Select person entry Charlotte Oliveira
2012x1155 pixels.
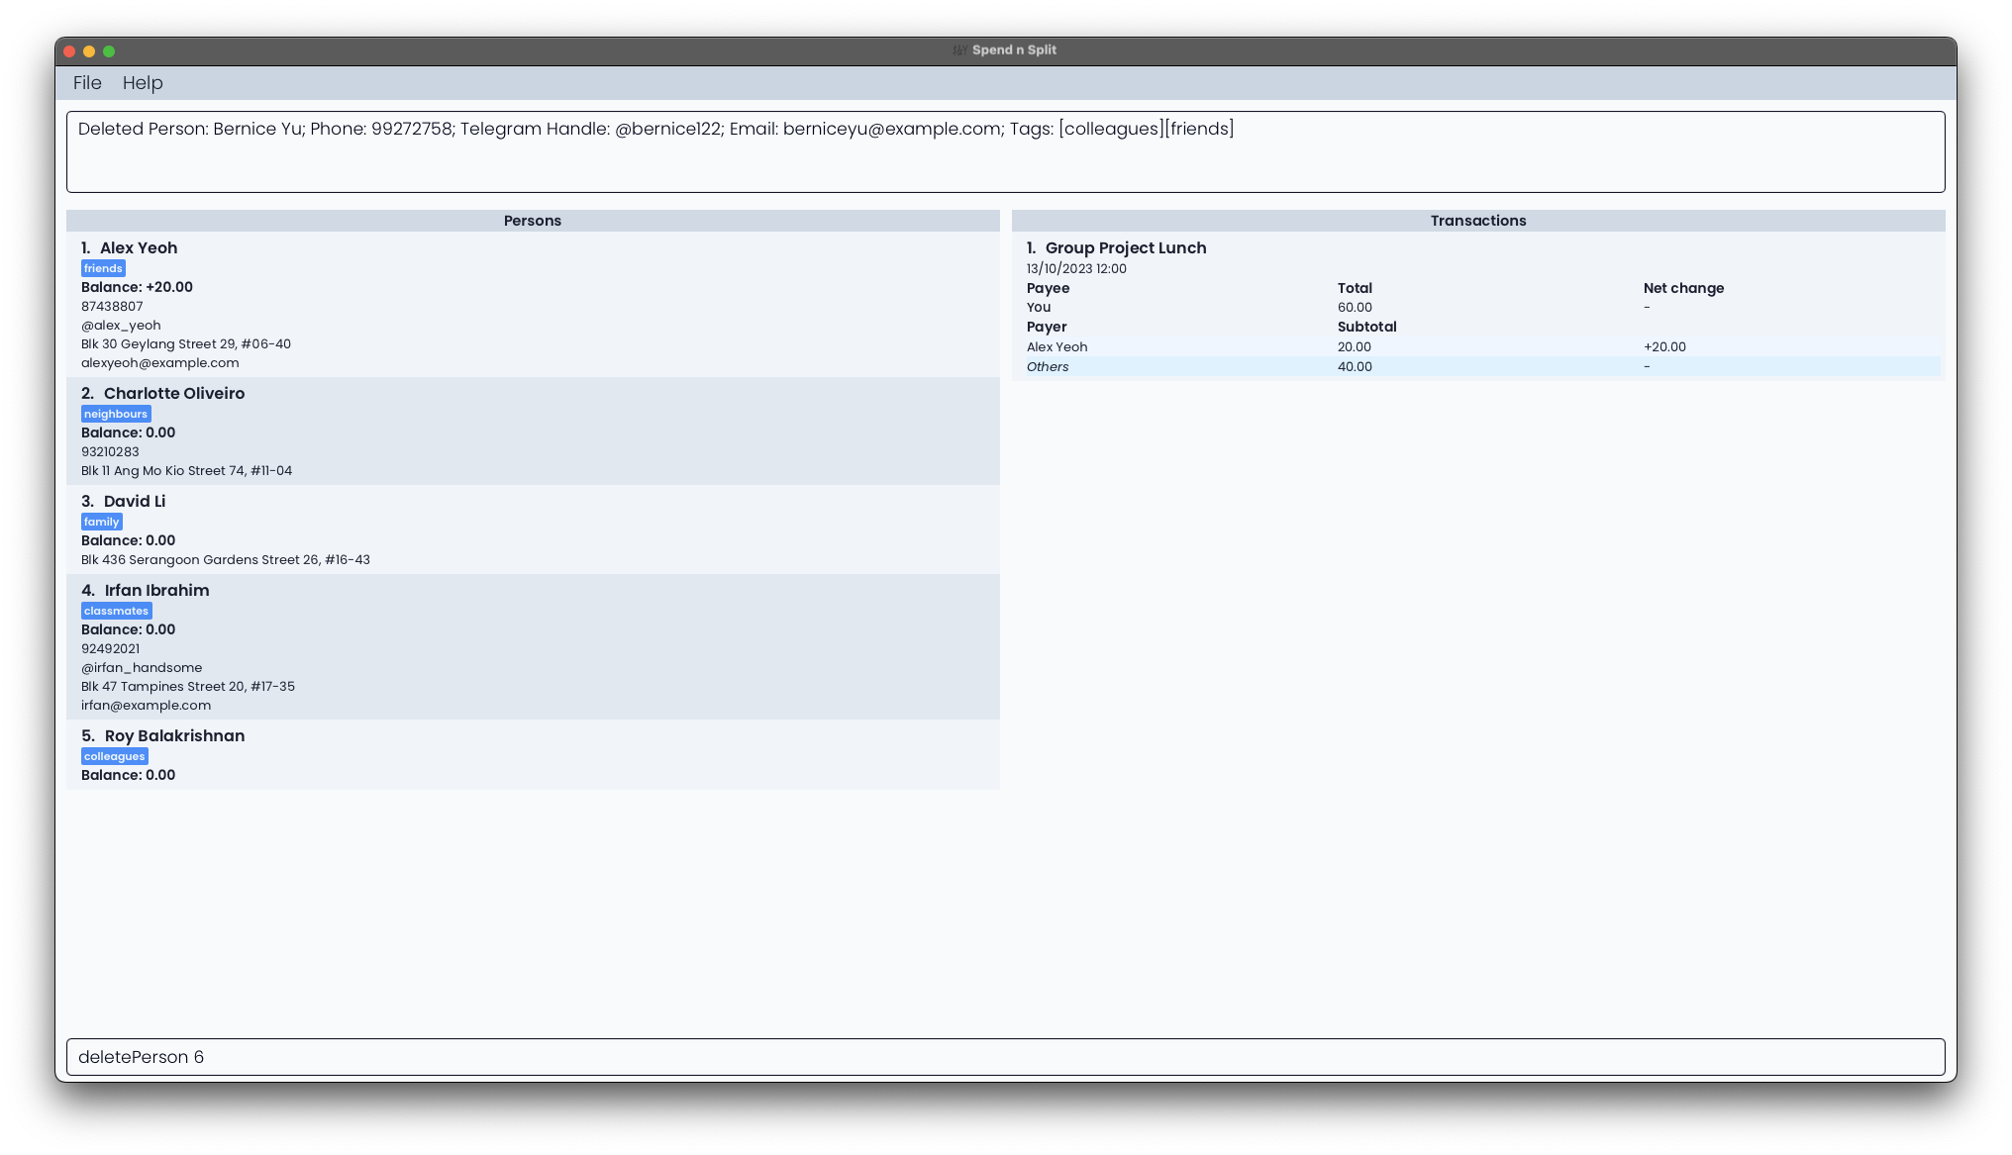point(534,432)
